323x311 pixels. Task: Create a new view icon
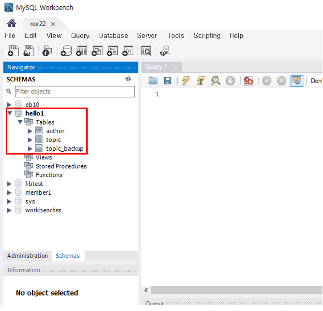[x=97, y=51]
